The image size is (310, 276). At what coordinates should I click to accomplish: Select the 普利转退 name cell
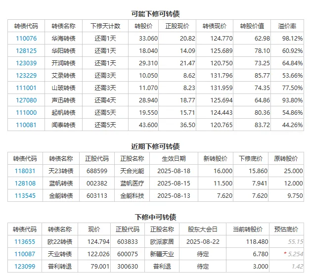60,267
